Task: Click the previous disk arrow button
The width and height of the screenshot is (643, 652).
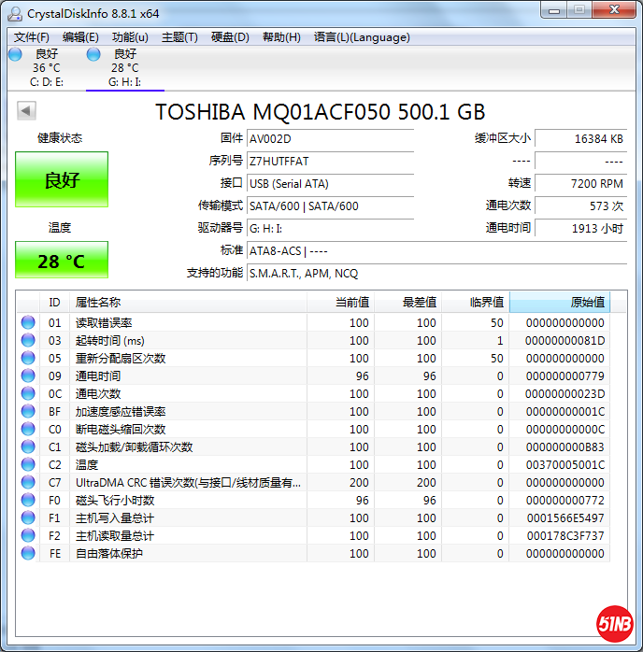Action: point(26,111)
